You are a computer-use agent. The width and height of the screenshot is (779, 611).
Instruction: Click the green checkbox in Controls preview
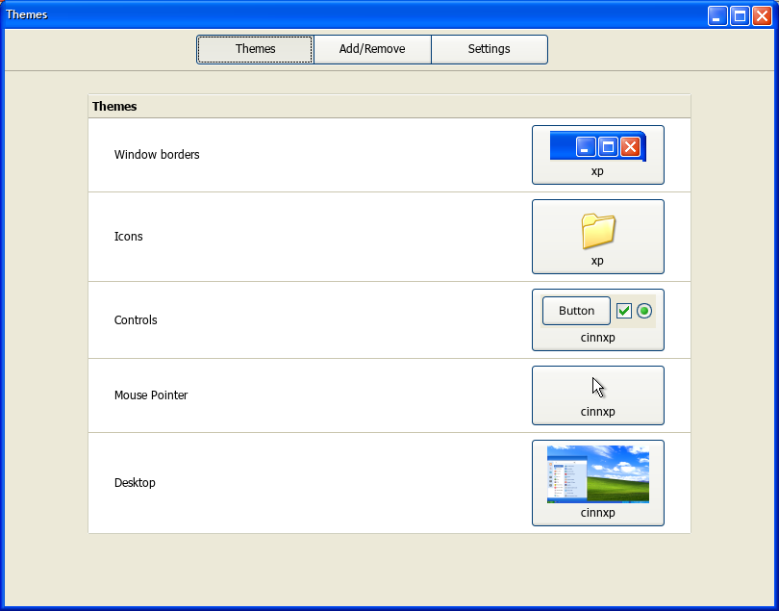(x=623, y=311)
